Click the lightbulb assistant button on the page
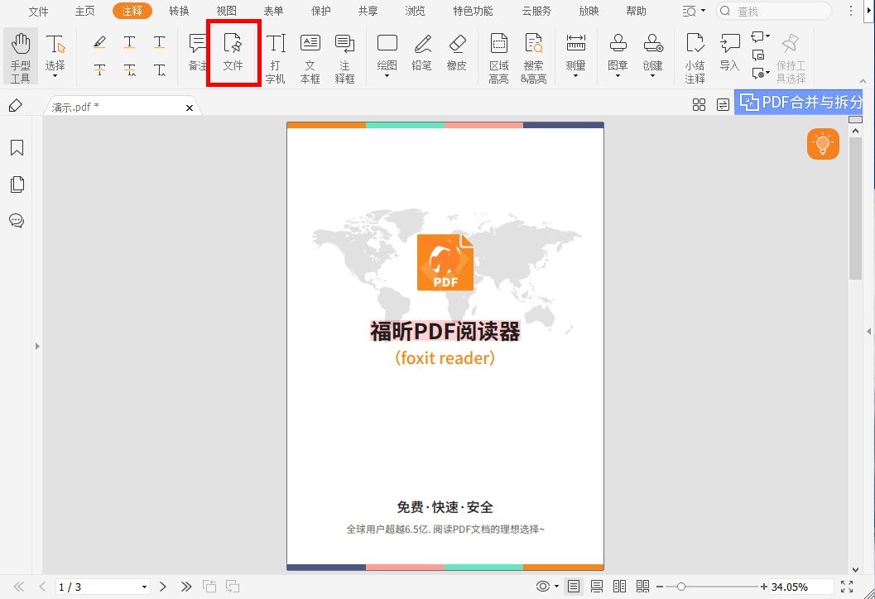875x599 pixels. coord(822,143)
